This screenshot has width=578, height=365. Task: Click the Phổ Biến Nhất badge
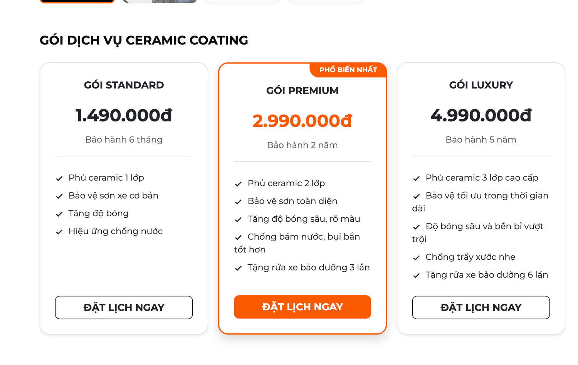point(348,70)
